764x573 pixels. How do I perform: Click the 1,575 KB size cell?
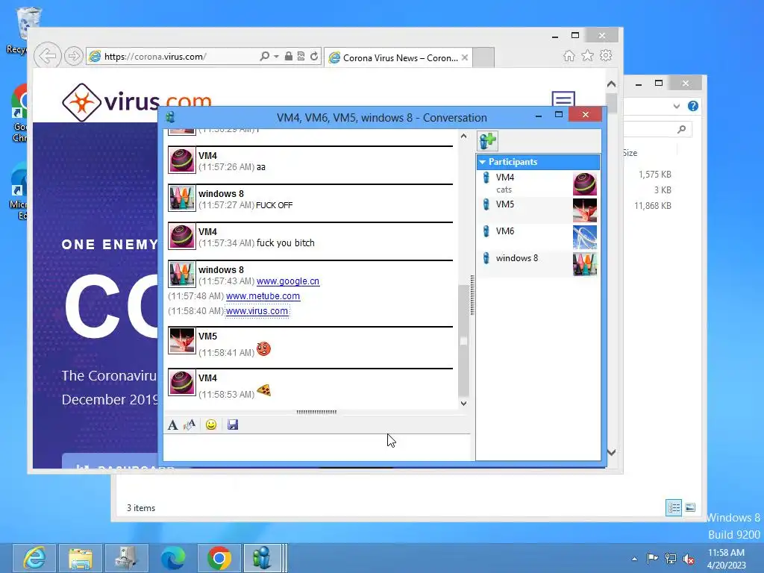(x=655, y=175)
